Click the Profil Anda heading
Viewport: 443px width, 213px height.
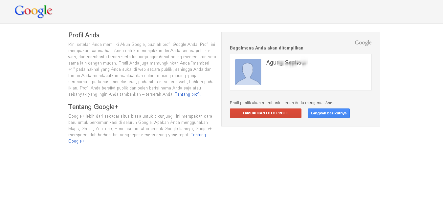84,35
